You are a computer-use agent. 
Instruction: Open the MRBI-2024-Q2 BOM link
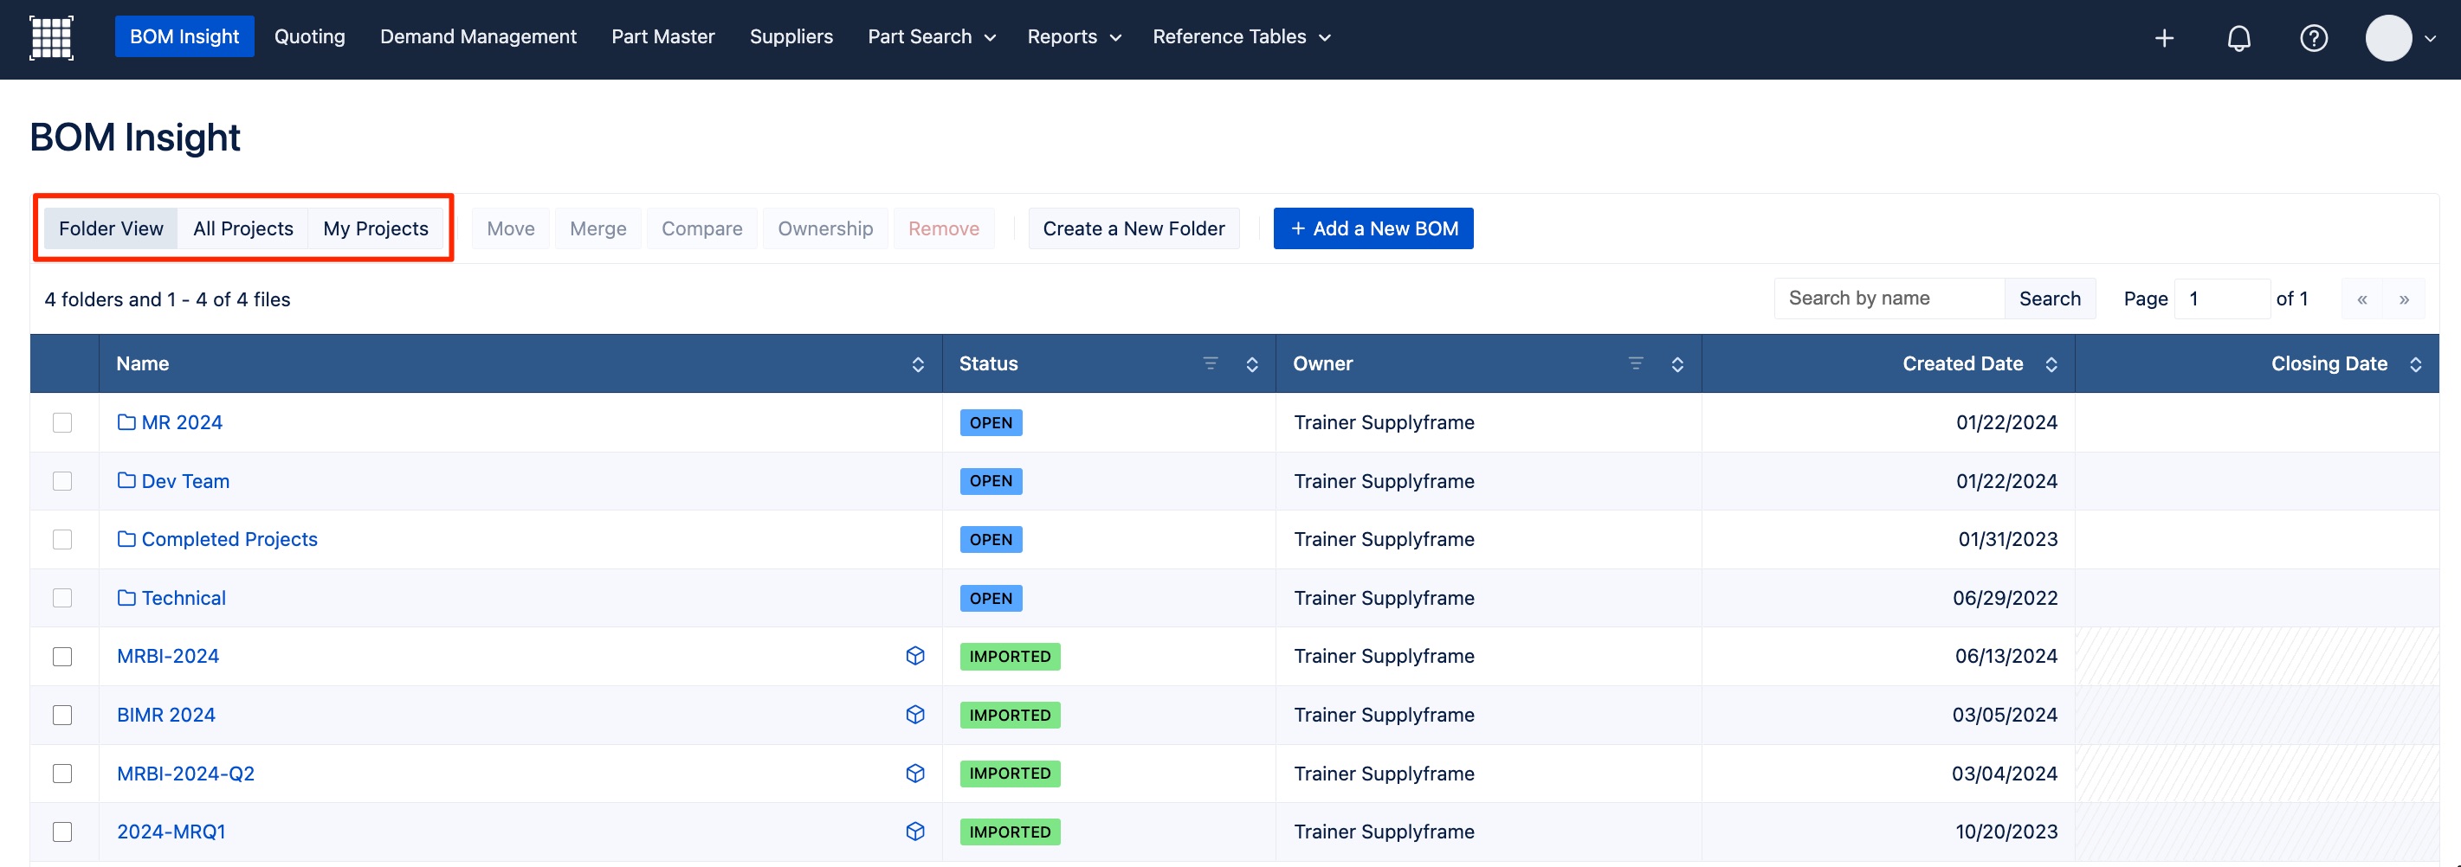(x=185, y=774)
